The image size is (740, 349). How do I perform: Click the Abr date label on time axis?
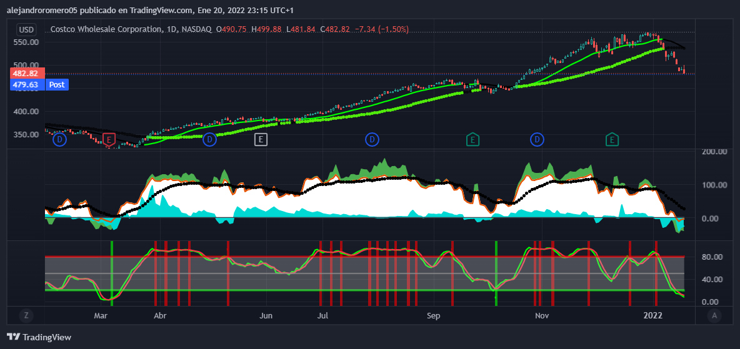pos(161,315)
